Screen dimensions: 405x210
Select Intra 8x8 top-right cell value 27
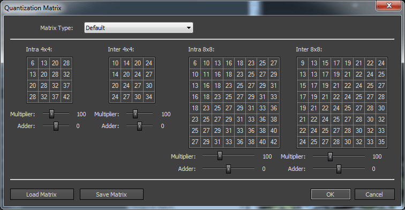click(x=274, y=63)
